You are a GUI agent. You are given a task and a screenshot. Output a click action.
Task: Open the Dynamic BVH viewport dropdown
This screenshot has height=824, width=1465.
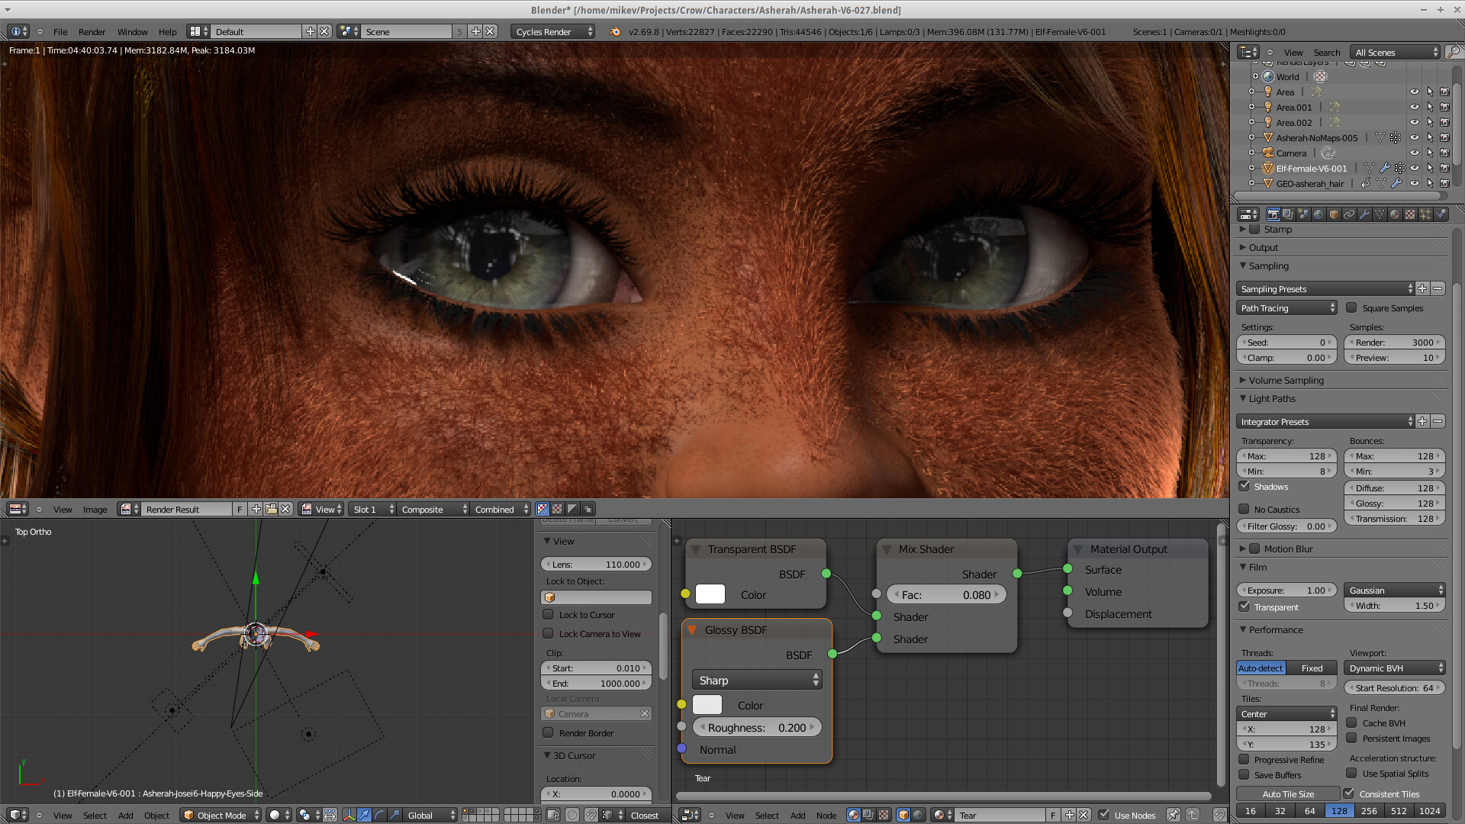(x=1395, y=668)
